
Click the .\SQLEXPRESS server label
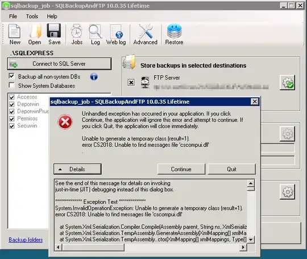tap(32, 53)
